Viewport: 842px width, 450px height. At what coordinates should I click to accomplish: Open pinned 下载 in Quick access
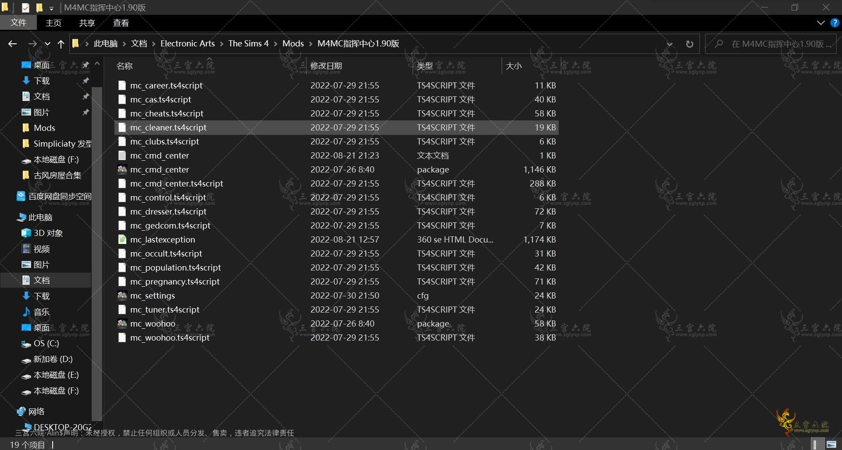42,81
